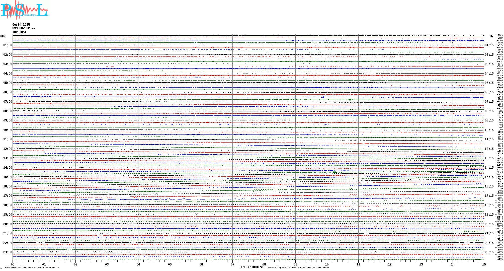Click the large green seismic spike near minute 10
The width and height of the screenshot is (504, 271).
pos(334,172)
